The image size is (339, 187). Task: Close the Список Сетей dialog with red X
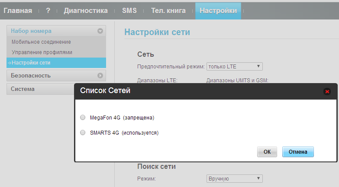[x=327, y=91]
